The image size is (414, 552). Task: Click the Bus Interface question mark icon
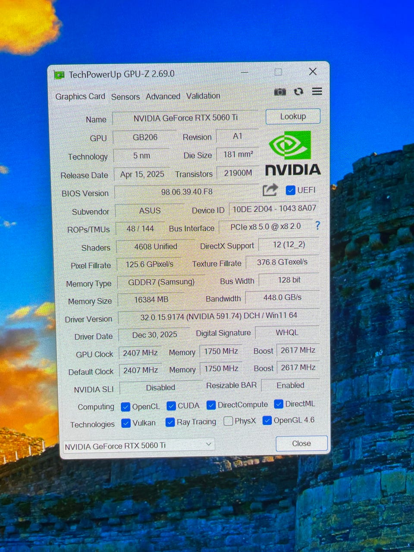[318, 225]
